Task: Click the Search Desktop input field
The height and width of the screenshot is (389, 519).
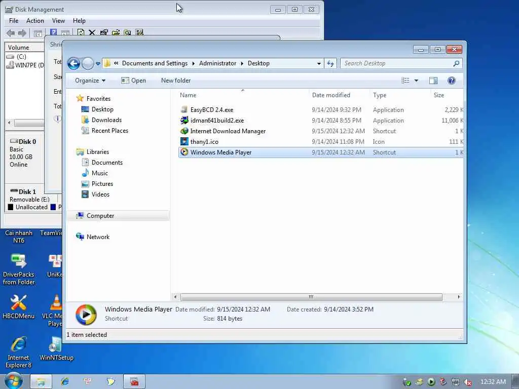Action: [396, 63]
